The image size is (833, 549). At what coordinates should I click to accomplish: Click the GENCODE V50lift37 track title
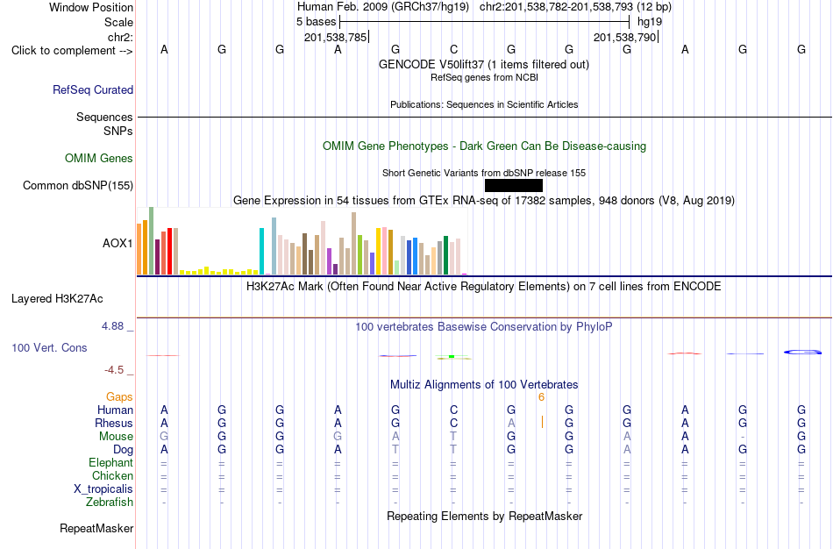[483, 64]
